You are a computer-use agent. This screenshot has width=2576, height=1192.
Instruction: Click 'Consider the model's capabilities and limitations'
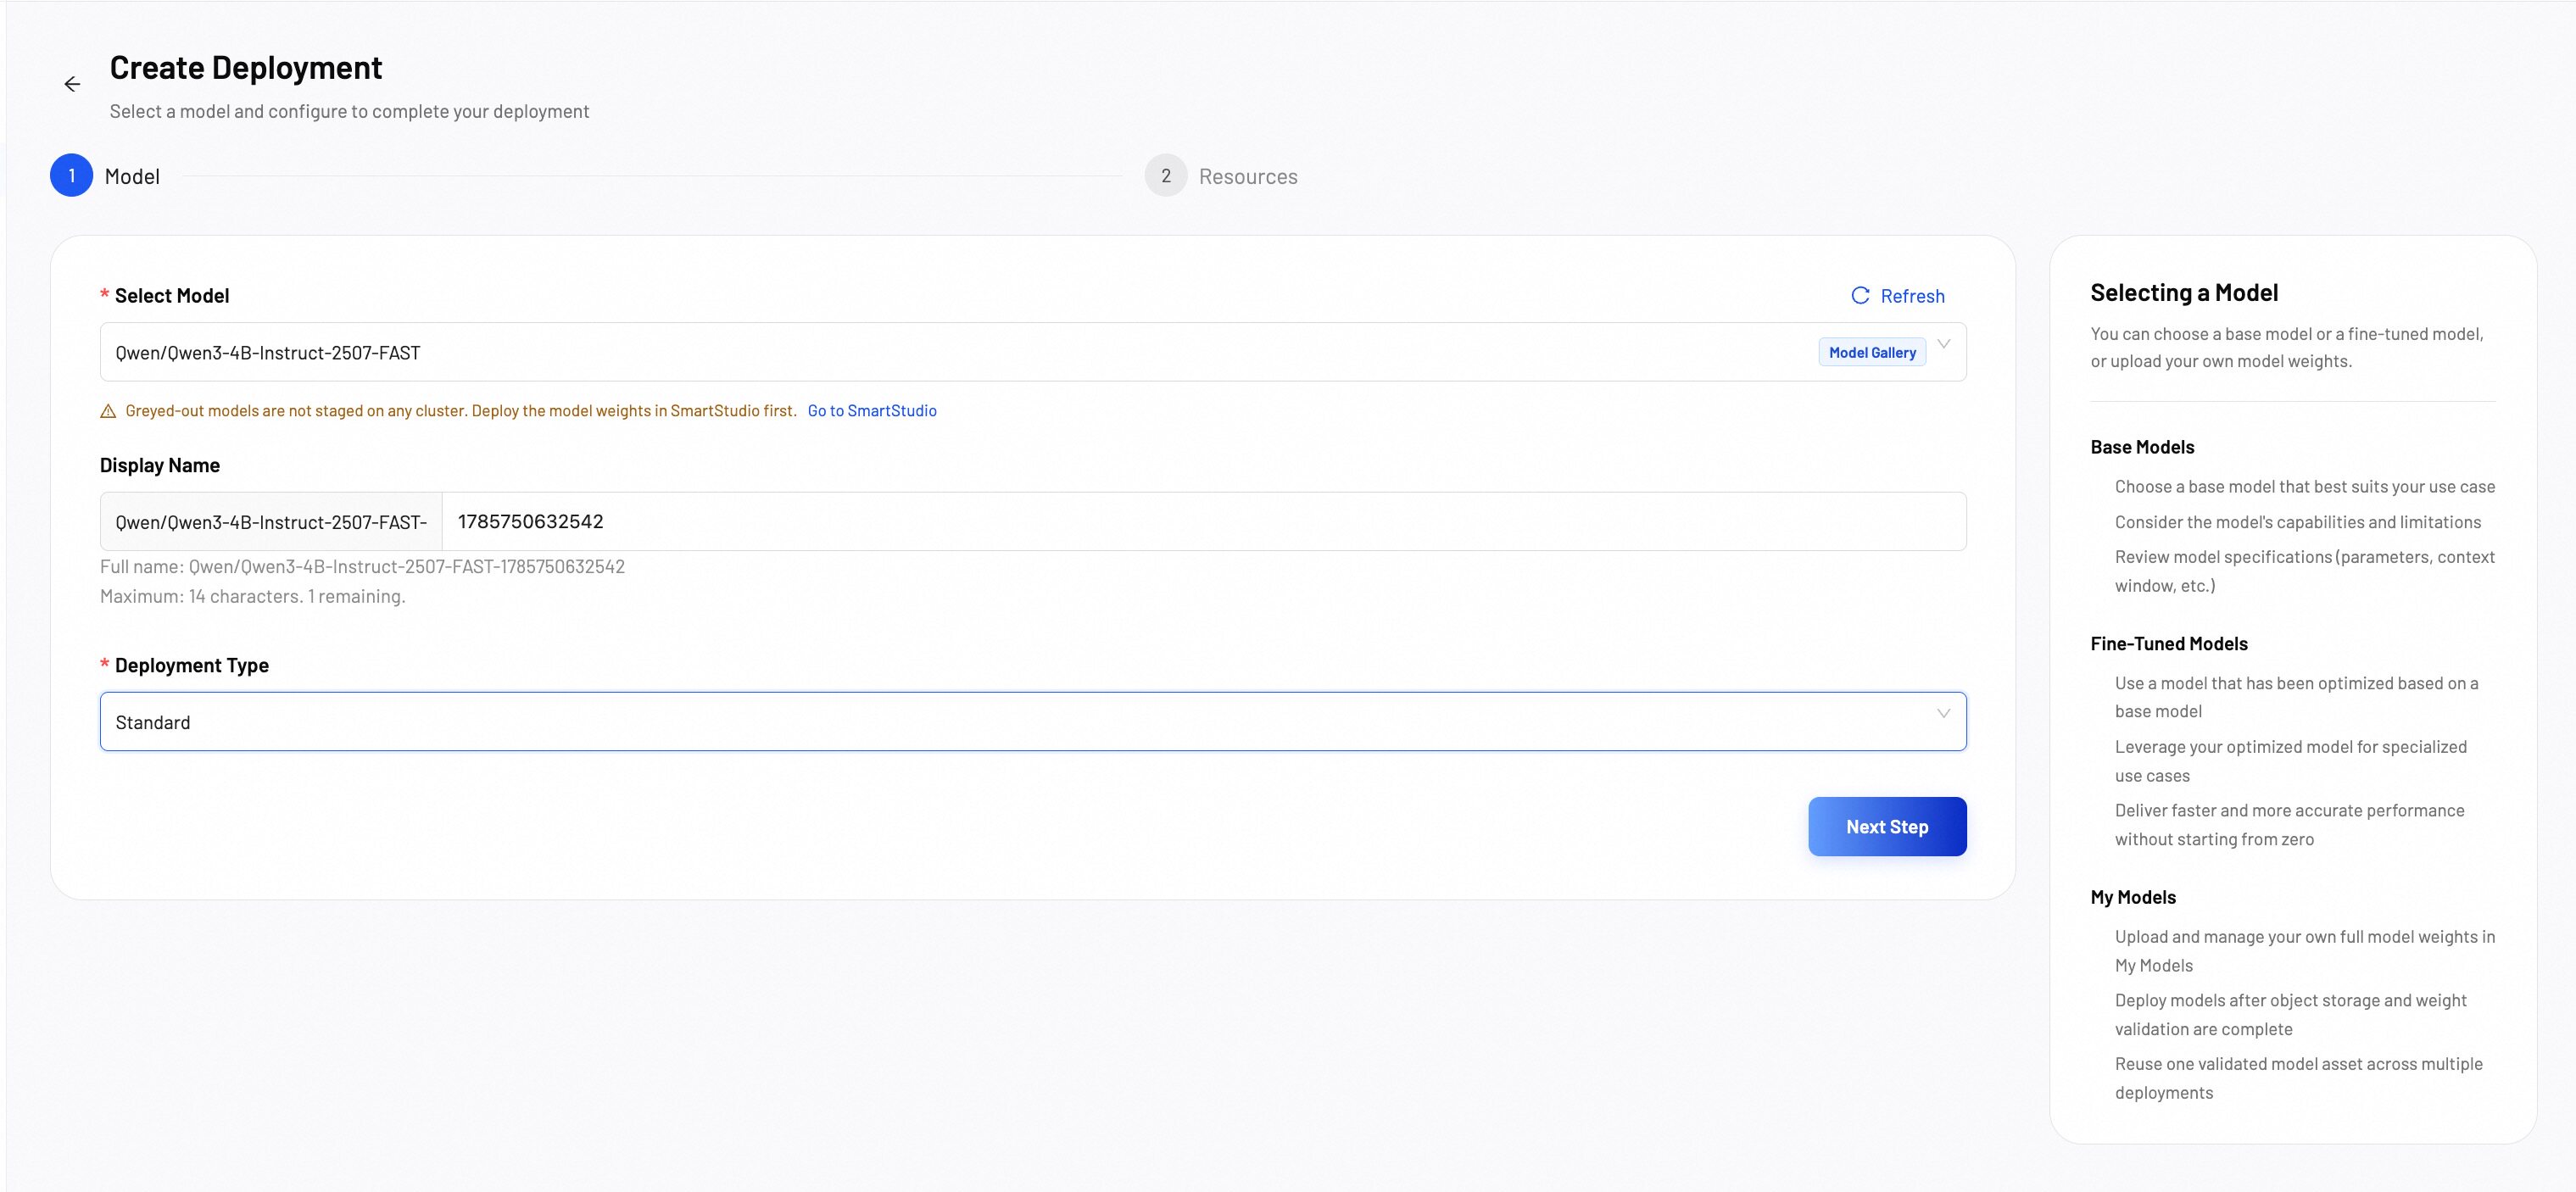tap(2298, 522)
